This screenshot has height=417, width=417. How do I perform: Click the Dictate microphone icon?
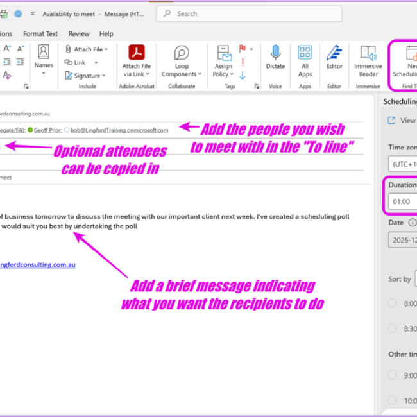pos(275,53)
